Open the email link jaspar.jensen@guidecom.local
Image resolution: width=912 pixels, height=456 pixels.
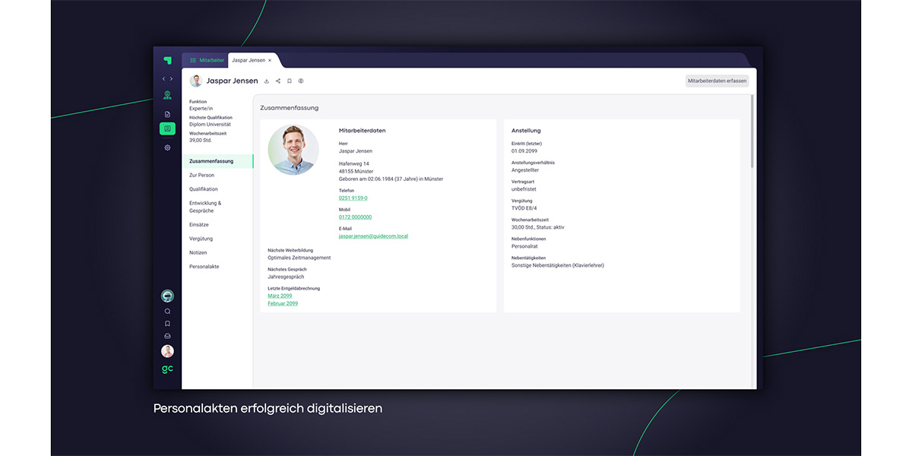point(374,236)
